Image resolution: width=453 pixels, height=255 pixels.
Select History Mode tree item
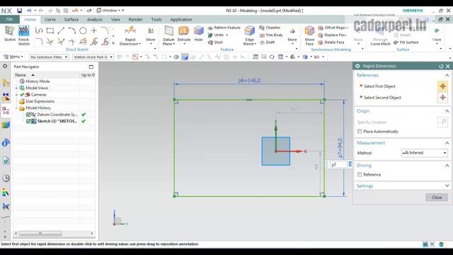pos(38,81)
